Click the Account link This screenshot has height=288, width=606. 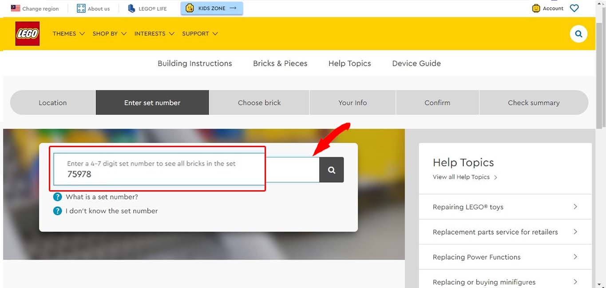tap(553, 8)
